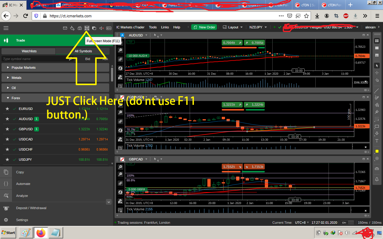Image resolution: width=383 pixels, height=239 pixels.
Task: Click GBPUSD buy button 1.32240
Action: click(x=254, y=105)
